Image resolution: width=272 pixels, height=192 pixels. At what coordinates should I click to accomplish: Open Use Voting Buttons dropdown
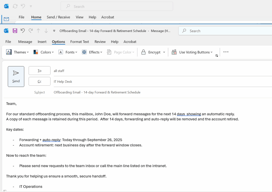click(192, 52)
